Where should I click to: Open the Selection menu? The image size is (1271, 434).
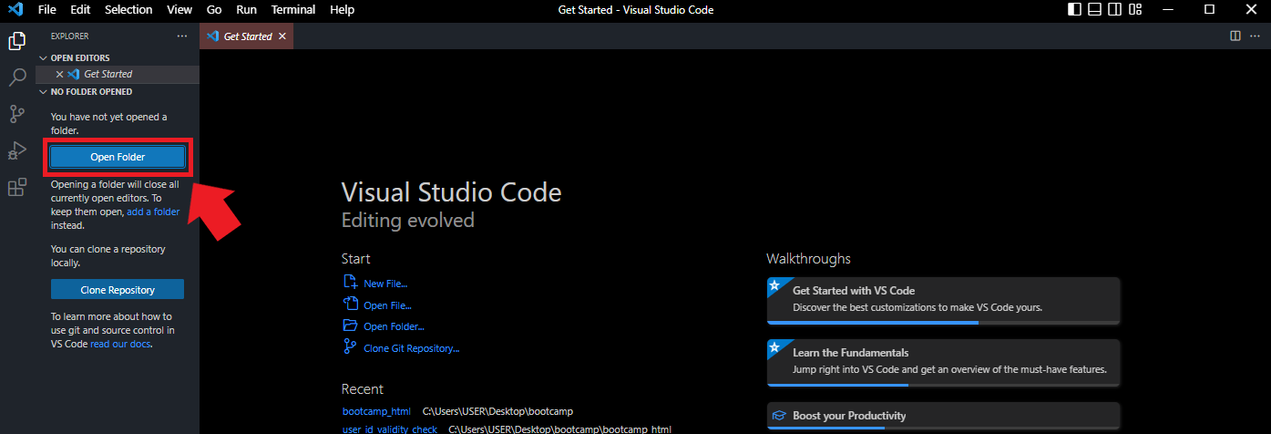(x=128, y=10)
